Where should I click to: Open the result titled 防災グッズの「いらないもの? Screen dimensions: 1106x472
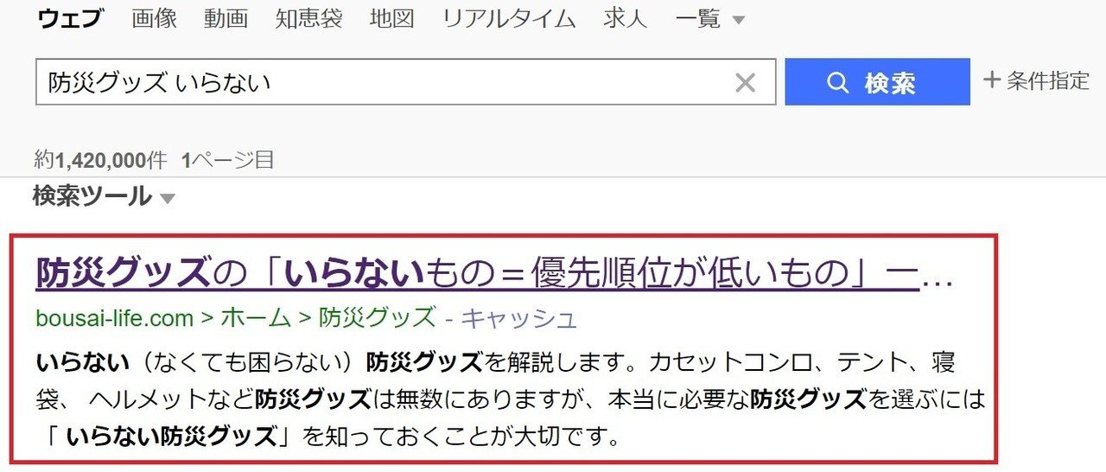click(493, 275)
